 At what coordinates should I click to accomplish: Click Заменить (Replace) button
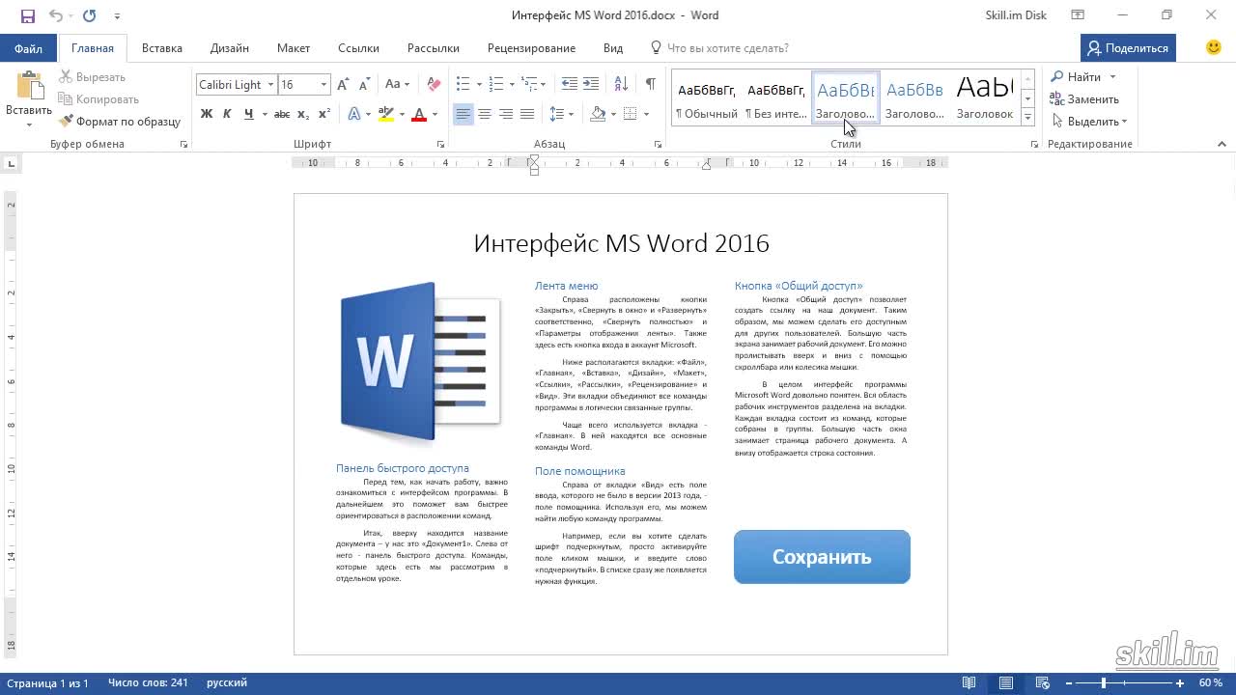(1085, 99)
